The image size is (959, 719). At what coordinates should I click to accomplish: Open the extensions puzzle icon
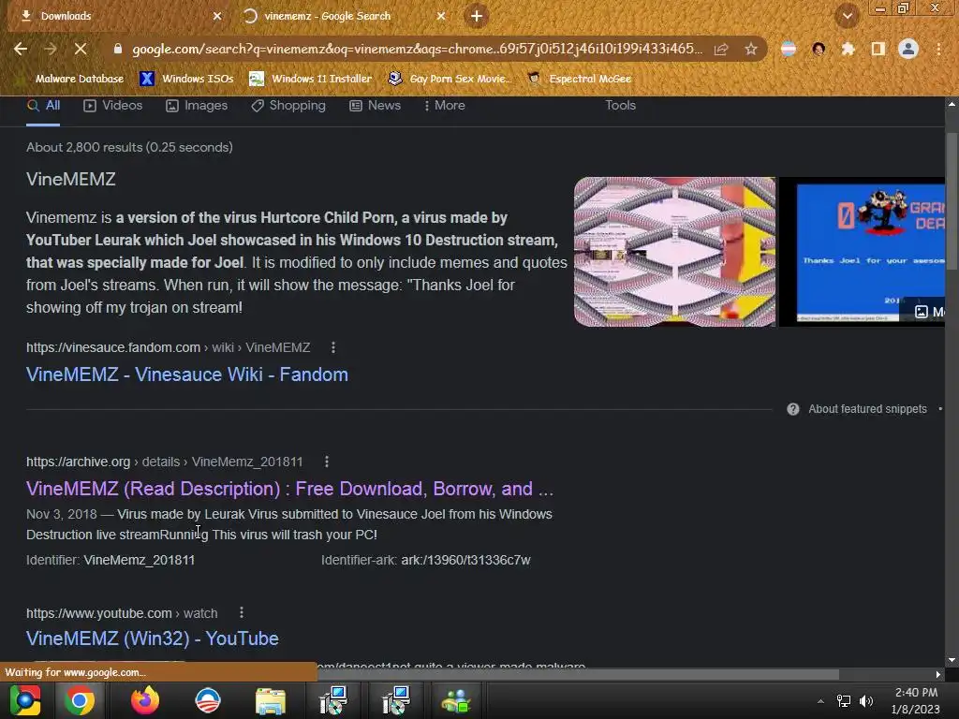848,49
